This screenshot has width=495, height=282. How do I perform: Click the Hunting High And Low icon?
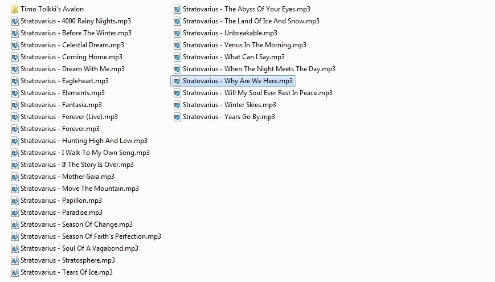[15, 141]
